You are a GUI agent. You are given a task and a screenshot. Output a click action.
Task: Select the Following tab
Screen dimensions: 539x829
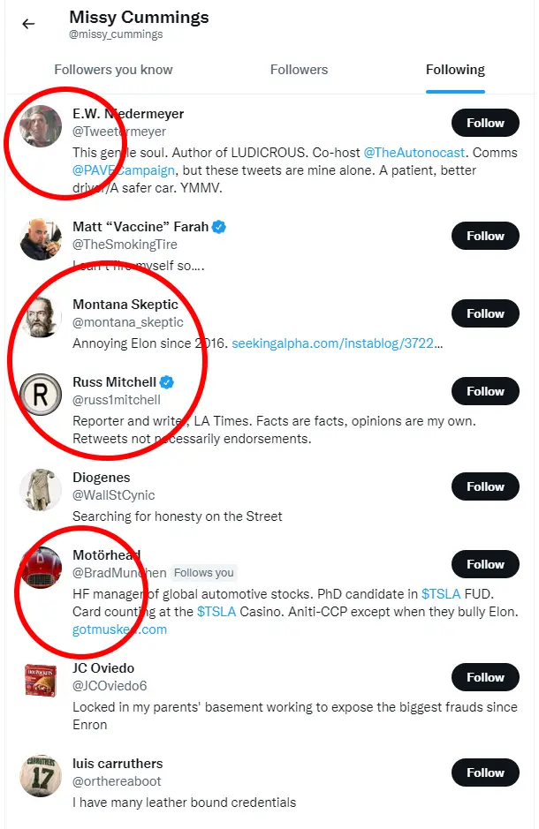(x=455, y=70)
